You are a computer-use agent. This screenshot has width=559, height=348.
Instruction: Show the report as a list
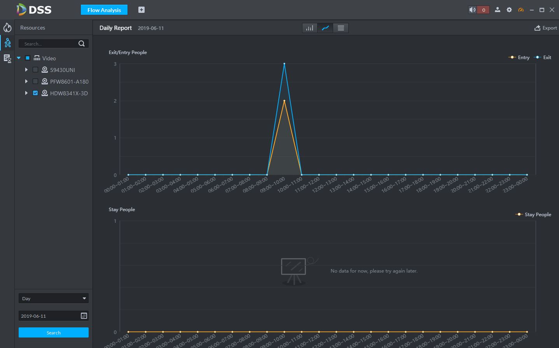coord(341,28)
